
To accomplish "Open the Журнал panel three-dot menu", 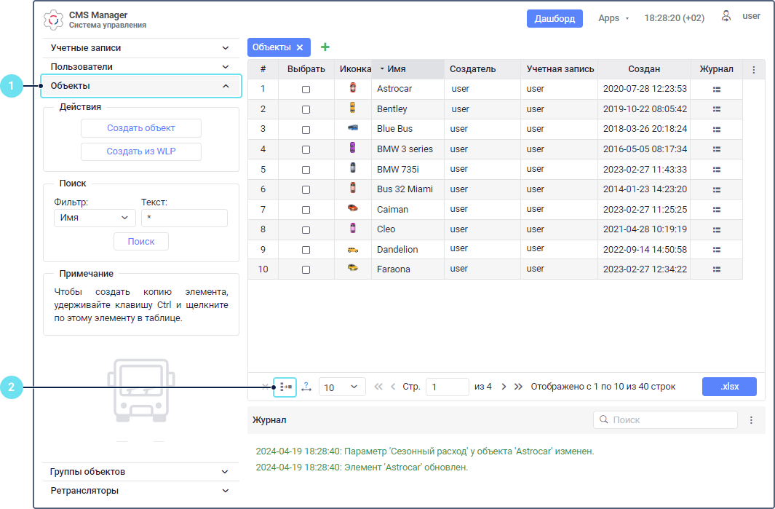I will (x=752, y=420).
